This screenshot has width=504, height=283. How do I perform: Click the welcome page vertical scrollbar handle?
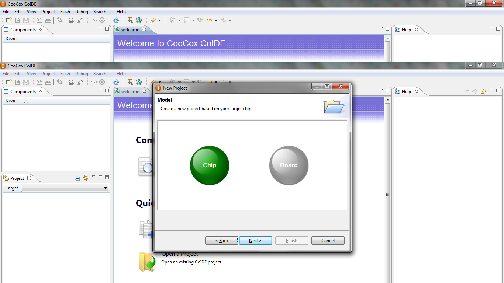coord(387,195)
